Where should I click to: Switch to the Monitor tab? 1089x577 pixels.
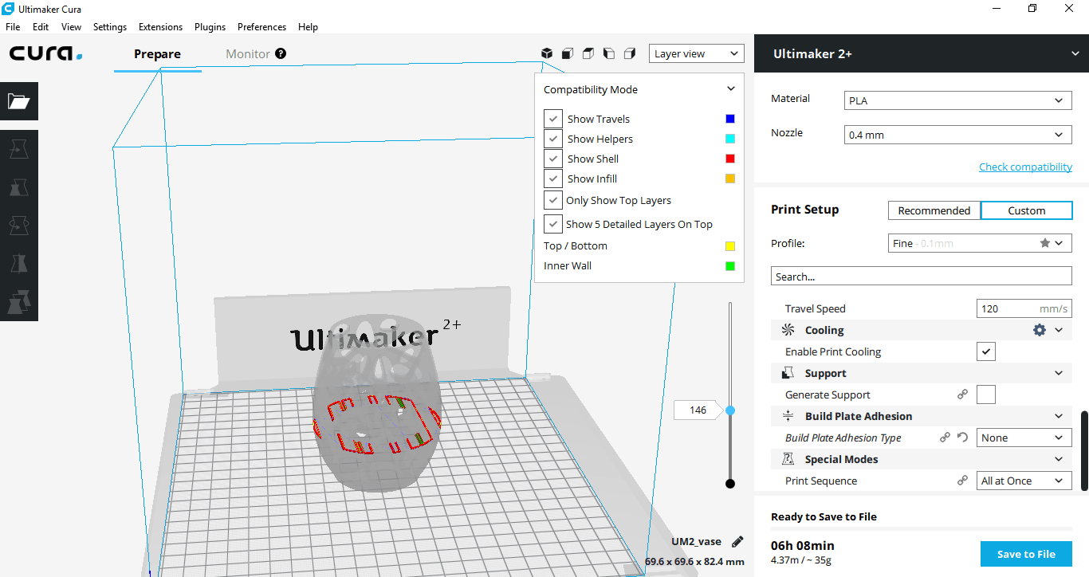tap(248, 53)
